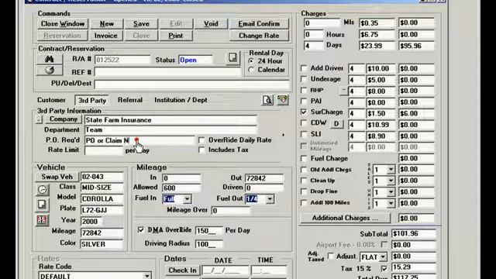This screenshot has width=496, height=279.
Task: Open Additional Charges
Action: coord(345,218)
